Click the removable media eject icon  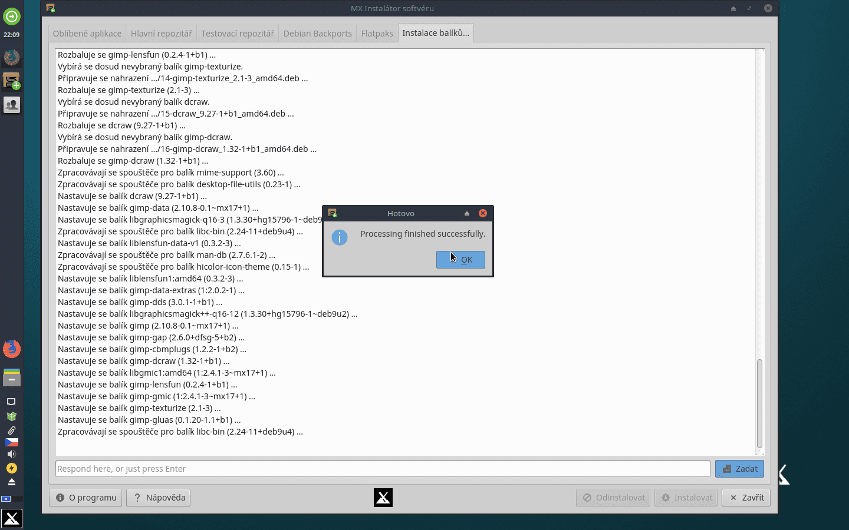click(12, 482)
